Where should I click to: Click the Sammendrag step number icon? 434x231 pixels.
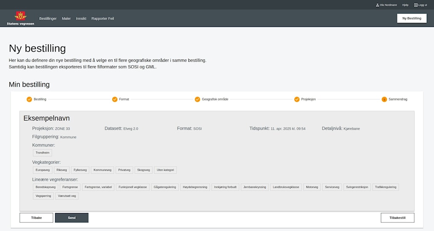click(384, 99)
